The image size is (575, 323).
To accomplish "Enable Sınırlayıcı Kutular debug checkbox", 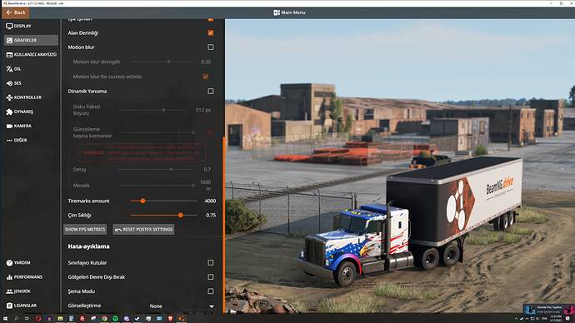I will click(x=211, y=262).
